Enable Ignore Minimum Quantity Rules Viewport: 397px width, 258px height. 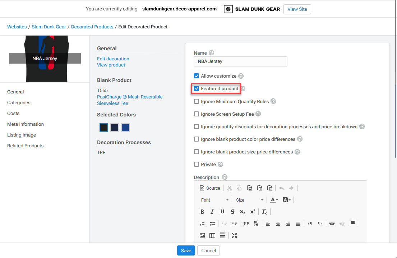point(197,102)
